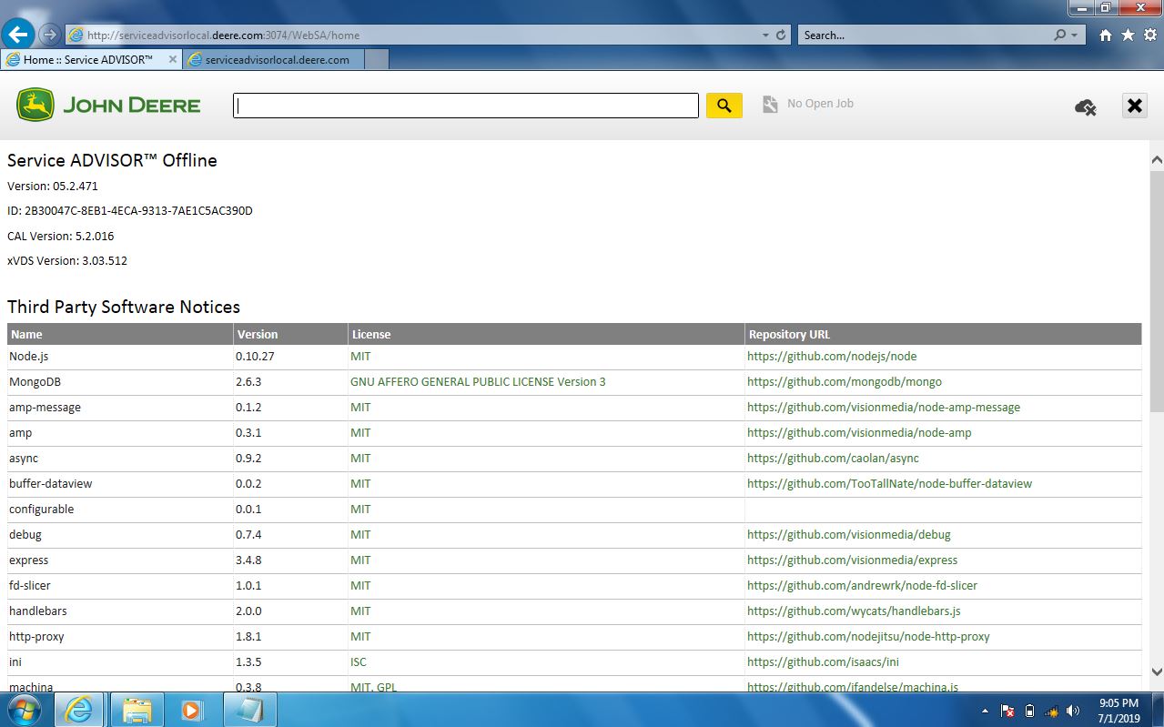Screen dimensions: 1164x727
Task: Open the node-buffer-dataview repository link
Action: pyautogui.click(x=889, y=484)
